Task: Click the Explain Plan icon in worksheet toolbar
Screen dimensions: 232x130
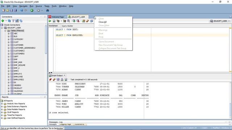Action: click(58, 21)
